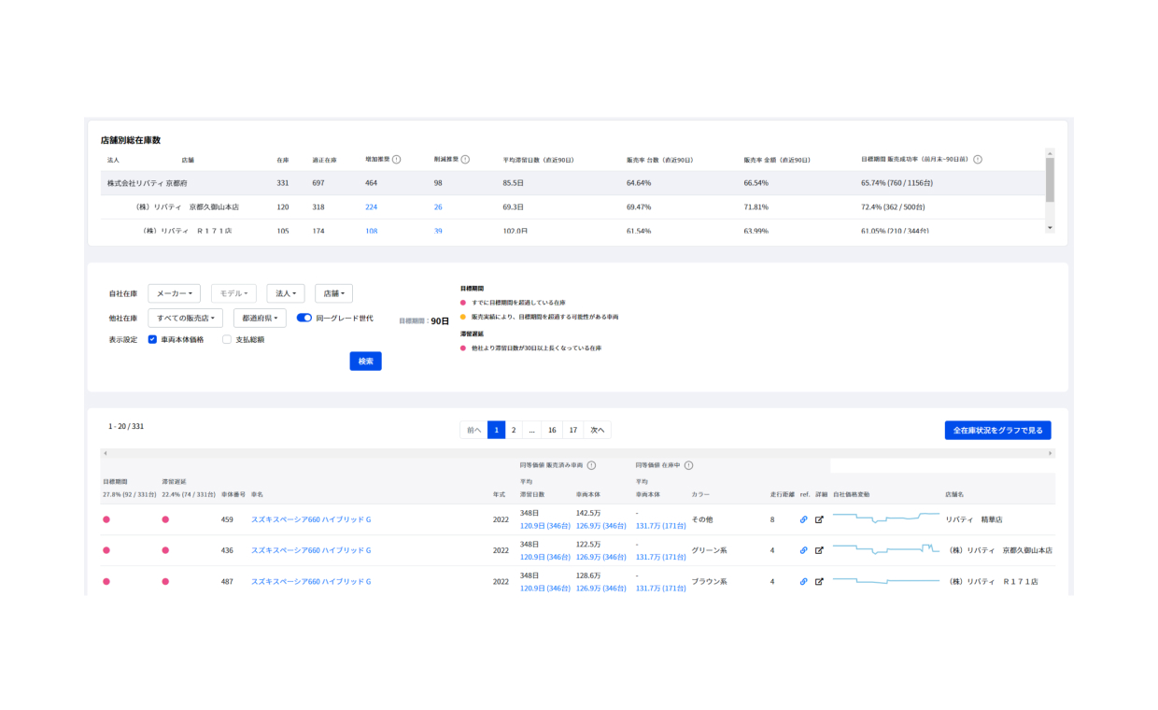Click the right arrow of the horizontal table scrollbar
Image resolution: width=1158 pixels, height=710 pixels.
(1051, 453)
